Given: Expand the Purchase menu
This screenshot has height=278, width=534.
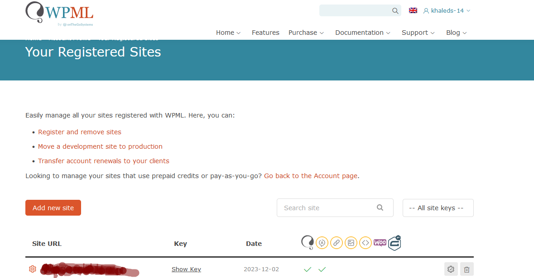Looking at the screenshot, I should click(306, 33).
